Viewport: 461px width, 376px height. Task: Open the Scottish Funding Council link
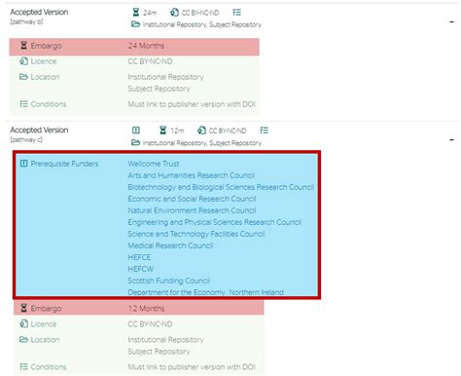tap(168, 281)
